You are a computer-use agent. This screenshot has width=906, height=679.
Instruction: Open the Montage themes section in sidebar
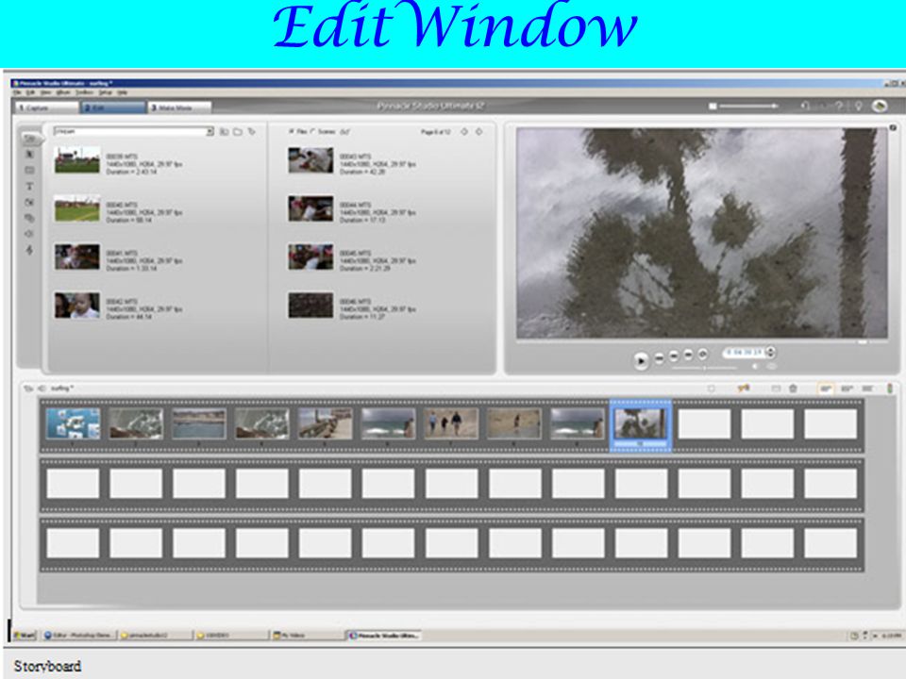tap(29, 171)
